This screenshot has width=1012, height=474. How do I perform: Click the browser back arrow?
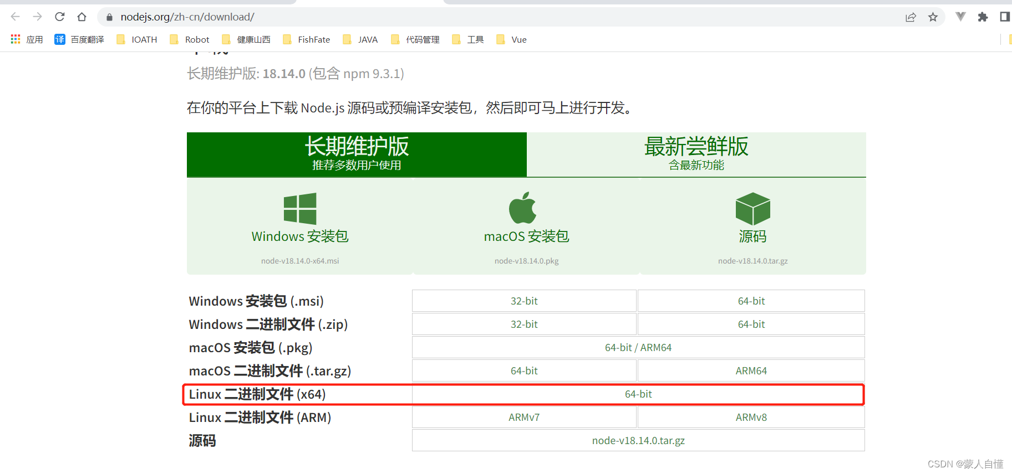click(15, 17)
